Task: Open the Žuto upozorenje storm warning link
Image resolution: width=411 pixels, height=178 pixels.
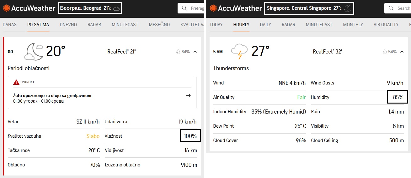Action: [x=52, y=95]
